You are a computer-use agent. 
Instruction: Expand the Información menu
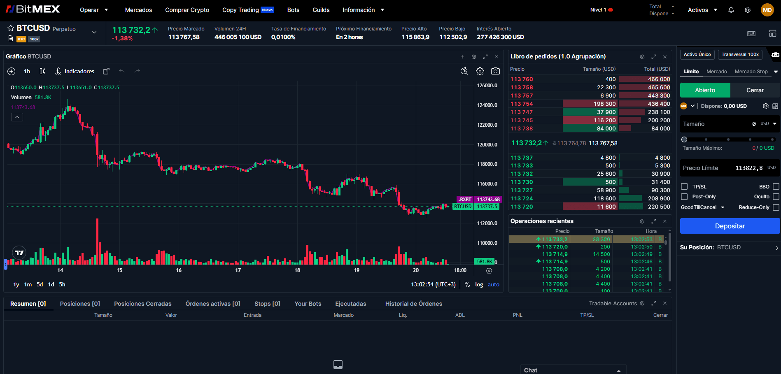click(363, 10)
